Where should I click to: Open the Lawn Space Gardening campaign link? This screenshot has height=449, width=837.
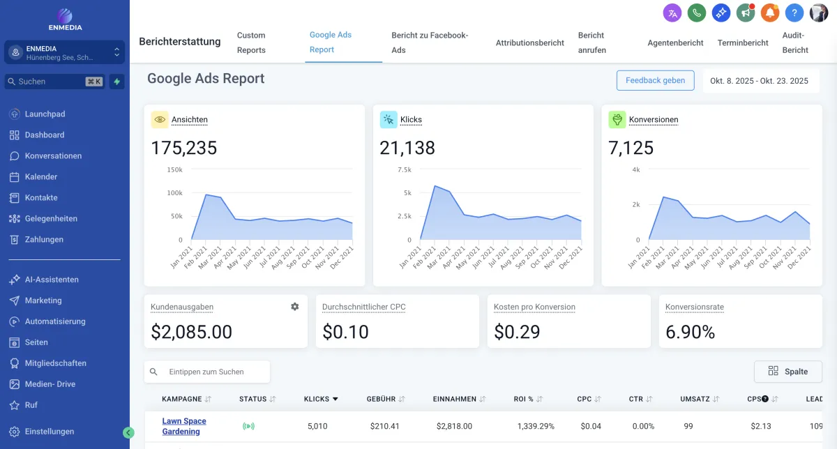(184, 426)
